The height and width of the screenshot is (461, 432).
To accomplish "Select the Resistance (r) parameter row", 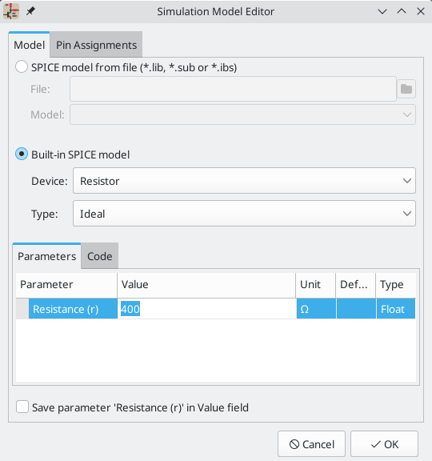I will point(216,309).
